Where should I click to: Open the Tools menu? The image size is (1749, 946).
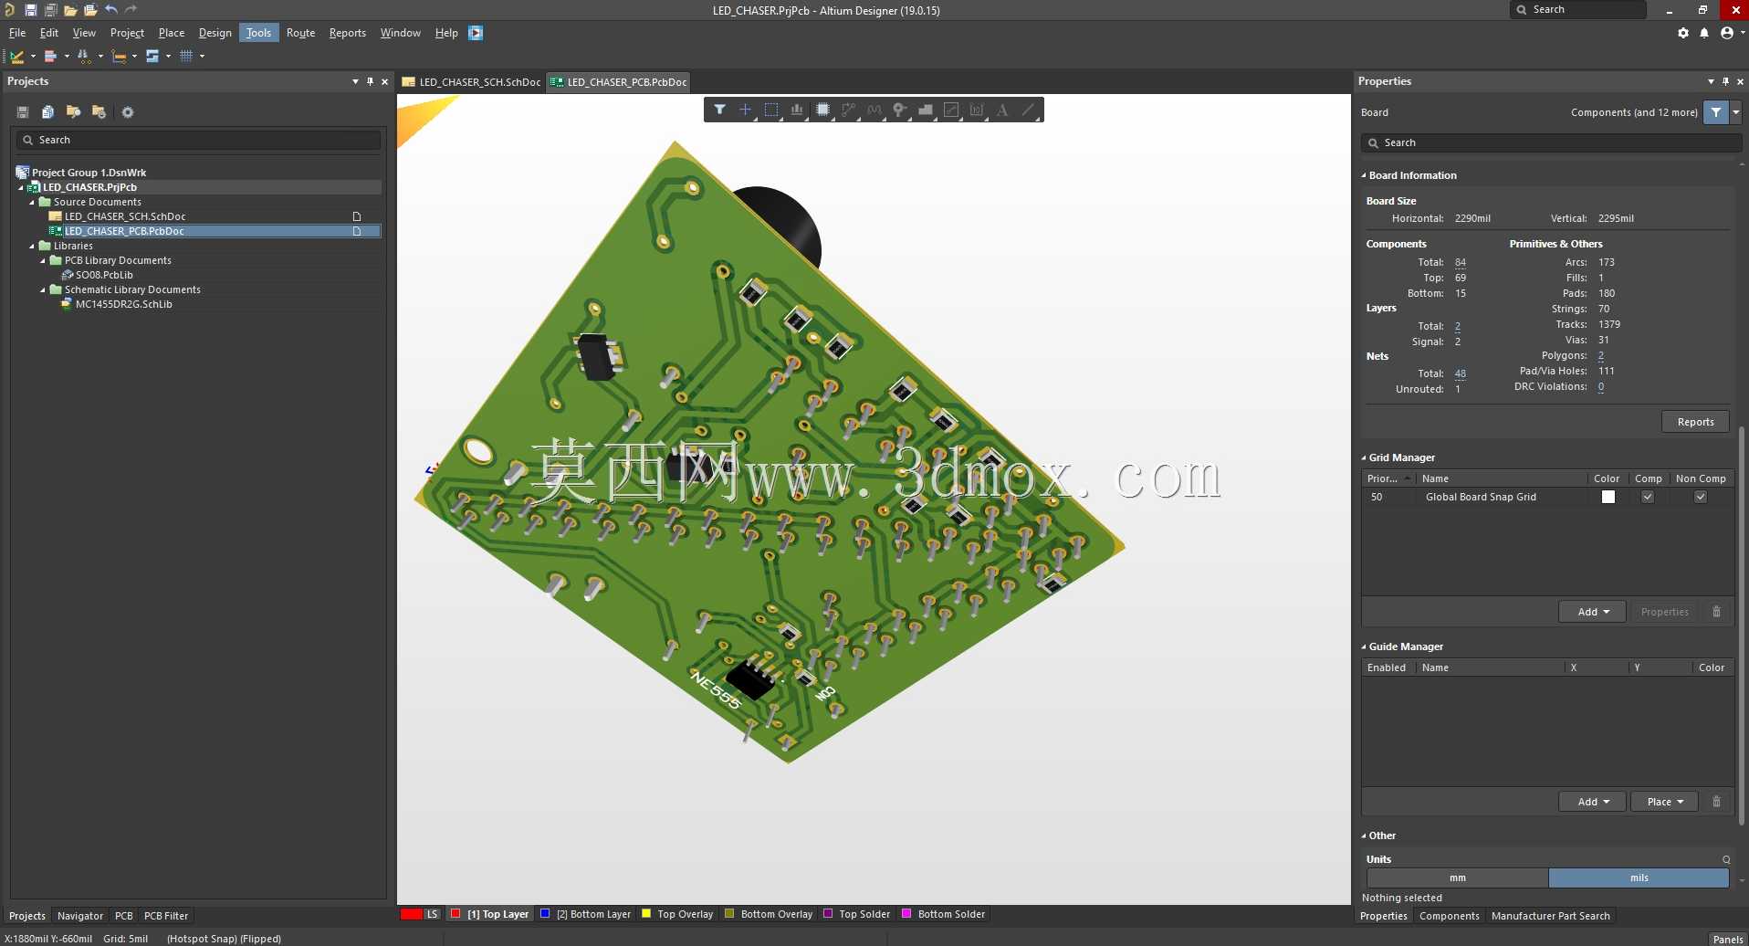click(258, 33)
